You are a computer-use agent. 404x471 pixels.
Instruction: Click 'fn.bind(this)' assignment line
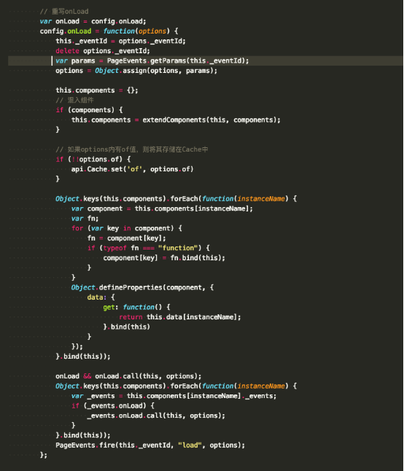coord(164,257)
